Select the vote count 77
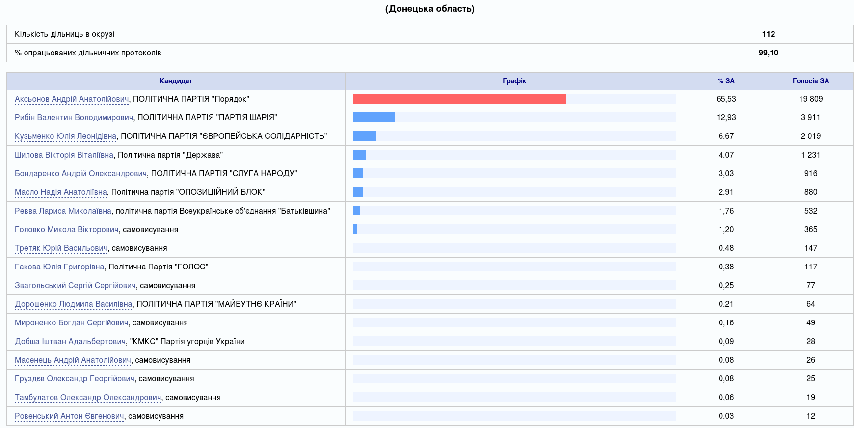The image size is (854, 428). pos(811,285)
